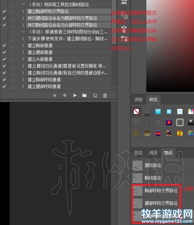The height and width of the screenshot is (225, 194).
Task: Apply the red-blue radial style swatch
Action: (169, 122)
